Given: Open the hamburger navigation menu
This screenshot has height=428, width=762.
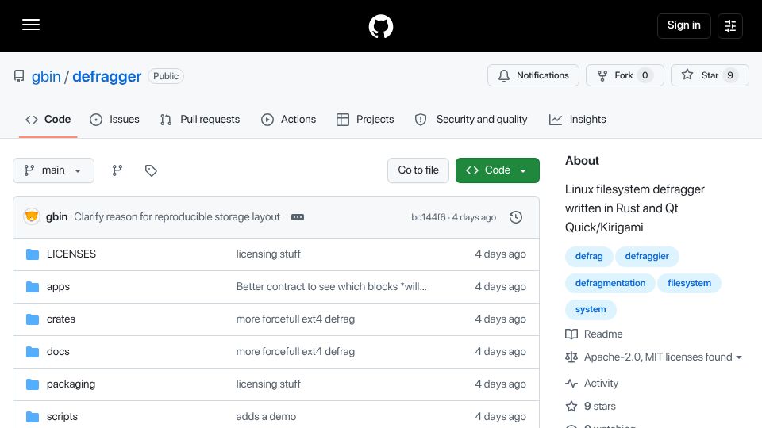Looking at the screenshot, I should click(x=31, y=25).
